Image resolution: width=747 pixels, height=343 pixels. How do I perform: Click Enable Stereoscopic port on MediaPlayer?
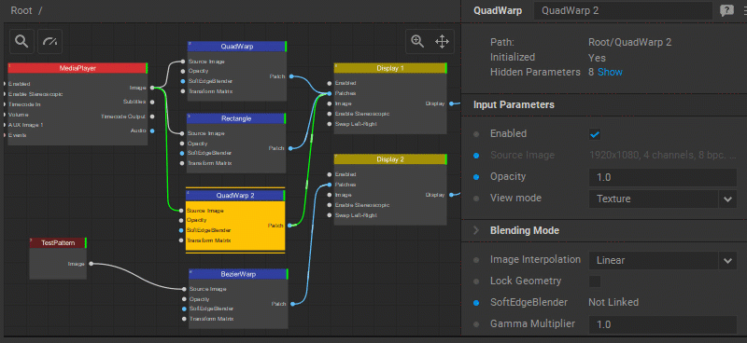coord(5,94)
